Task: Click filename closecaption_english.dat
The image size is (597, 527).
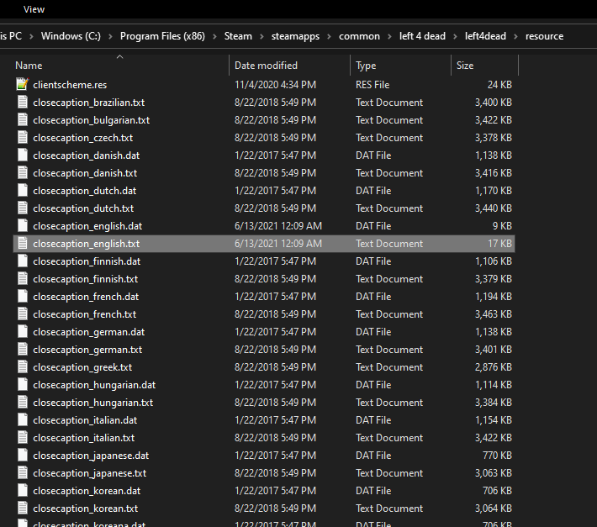Action: pos(87,226)
